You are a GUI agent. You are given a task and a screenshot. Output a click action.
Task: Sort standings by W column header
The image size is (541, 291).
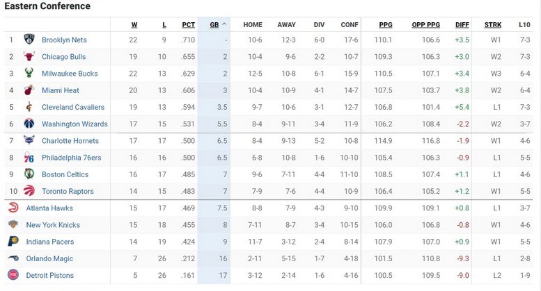pos(134,25)
